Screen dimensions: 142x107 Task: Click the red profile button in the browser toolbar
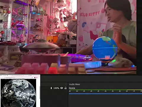36,78
